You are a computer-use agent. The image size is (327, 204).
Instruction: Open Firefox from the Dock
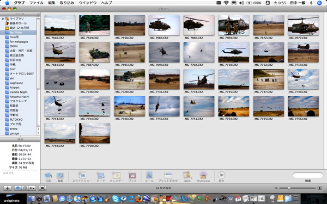[x=138, y=199]
